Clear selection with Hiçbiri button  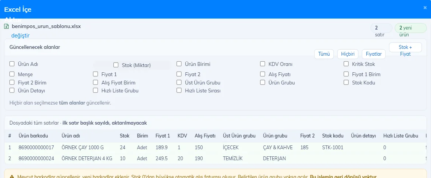[348, 54]
